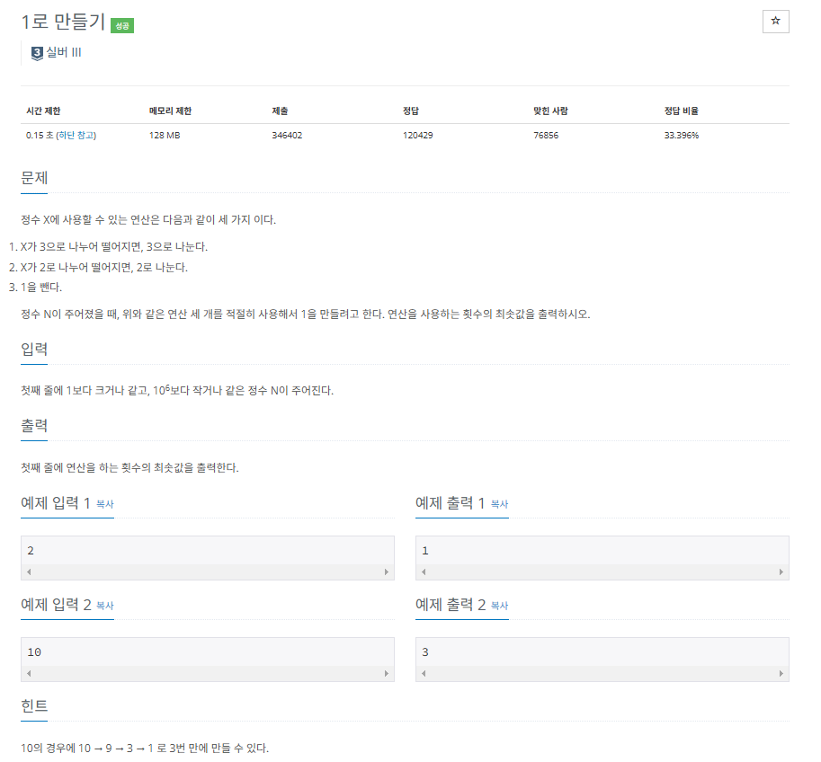The height and width of the screenshot is (762, 821).
Task: Click the green 성공 status badge
Action: [122, 26]
